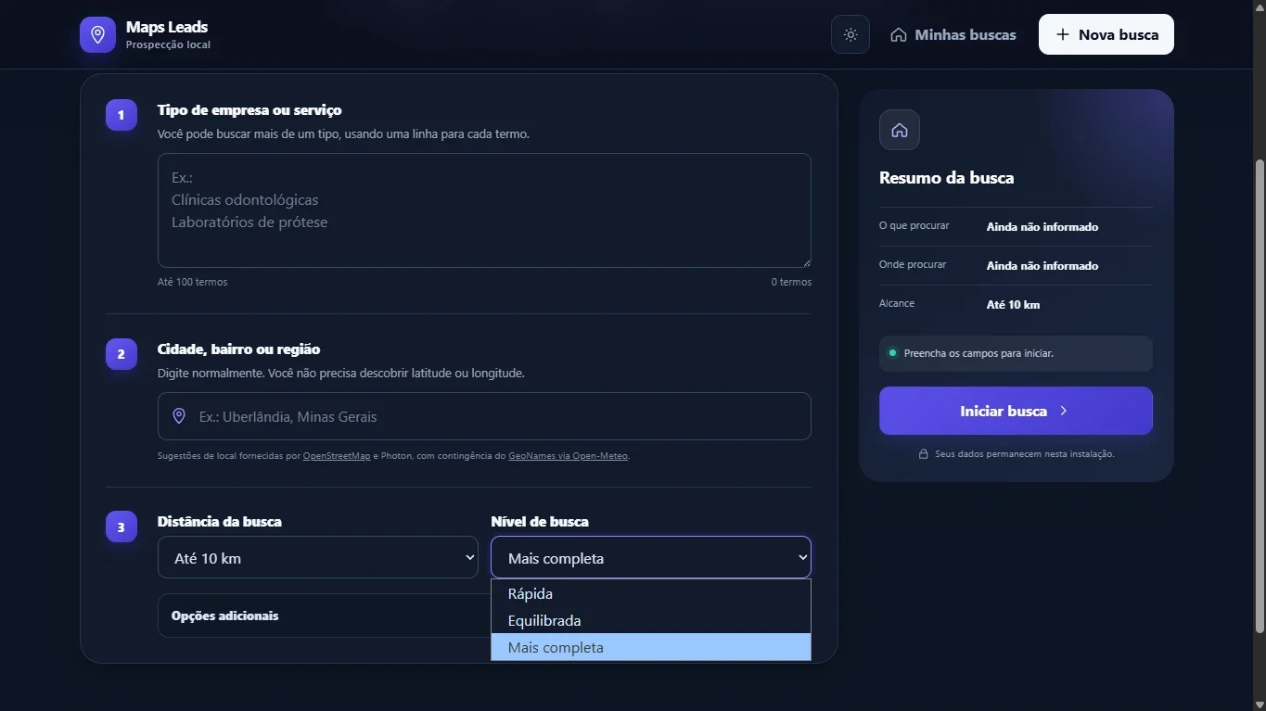
Task: Collapse the Nível de busca dropdown
Action: (x=651, y=557)
